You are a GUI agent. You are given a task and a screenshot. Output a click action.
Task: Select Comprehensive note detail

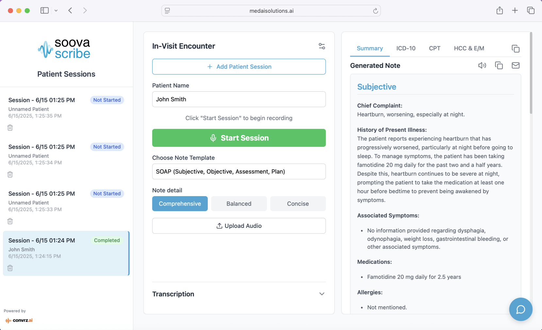click(180, 204)
